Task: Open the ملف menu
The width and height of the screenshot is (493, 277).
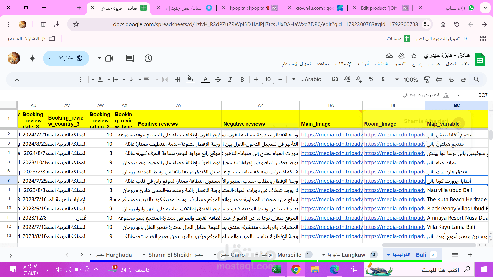Action: click(465, 64)
